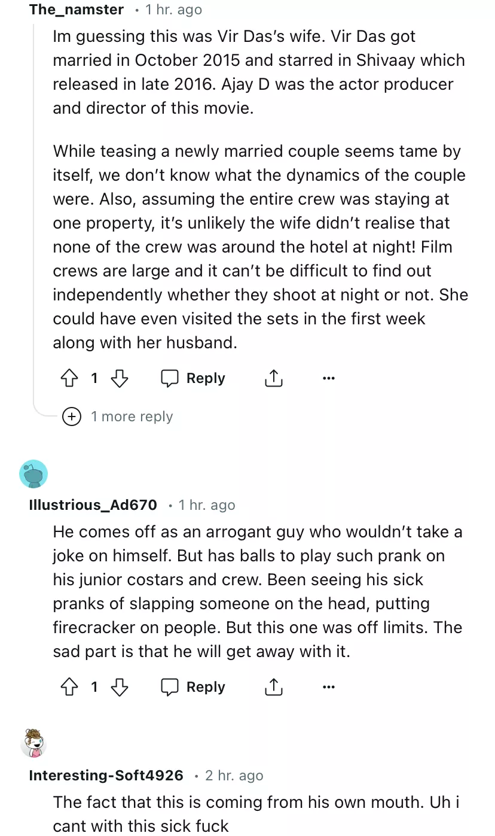The height and width of the screenshot is (836, 495).
Task: Open Interesting-Soft4926's avatar
Action: coord(33,744)
